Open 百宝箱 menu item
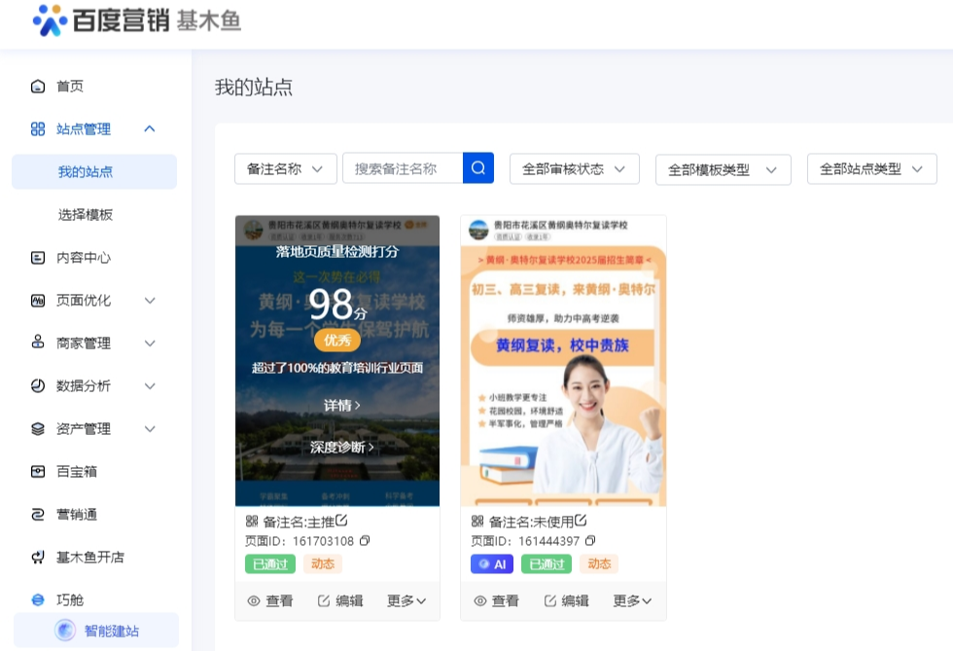 pos(77,472)
